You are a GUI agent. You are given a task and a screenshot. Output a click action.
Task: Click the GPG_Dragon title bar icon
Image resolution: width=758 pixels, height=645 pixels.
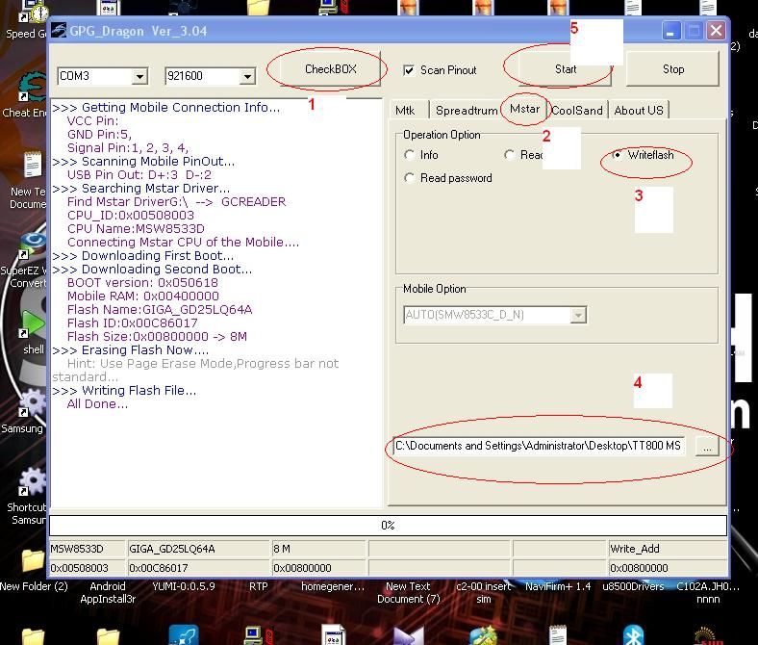click(x=59, y=31)
